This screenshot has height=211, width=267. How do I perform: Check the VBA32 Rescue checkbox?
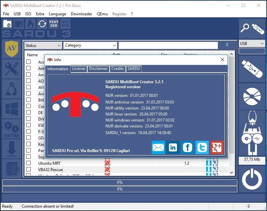(x=29, y=169)
